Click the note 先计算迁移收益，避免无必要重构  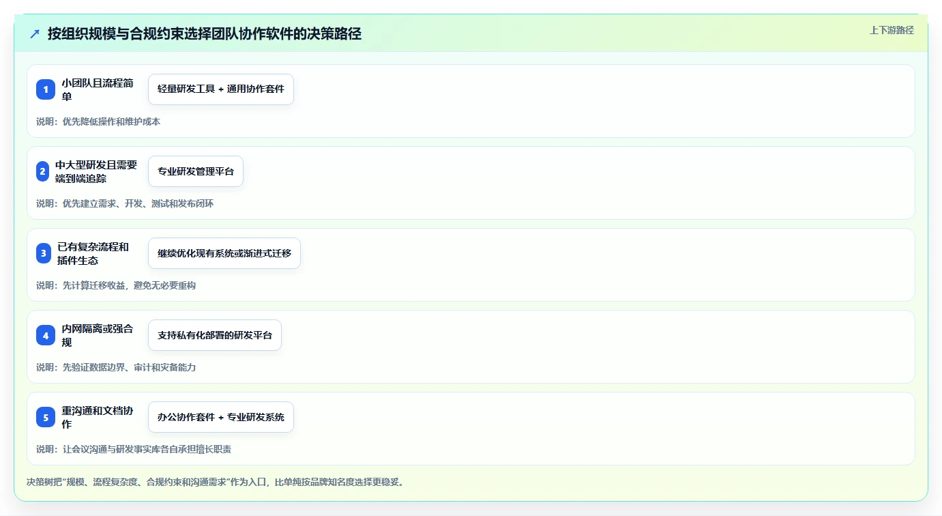tap(129, 285)
